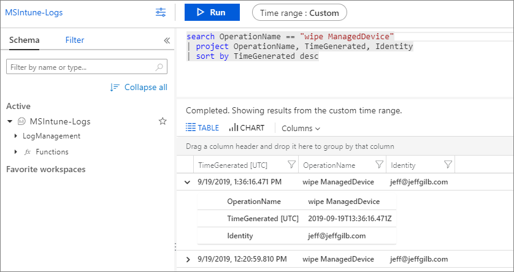
Task: Expand the 12:20:59.810 PM result row
Action: tap(188, 260)
